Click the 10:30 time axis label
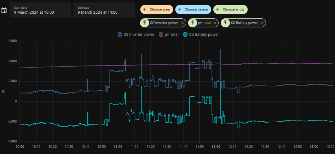Image resolution: width=335 pixels, height=154 pixels. click(x=69, y=147)
